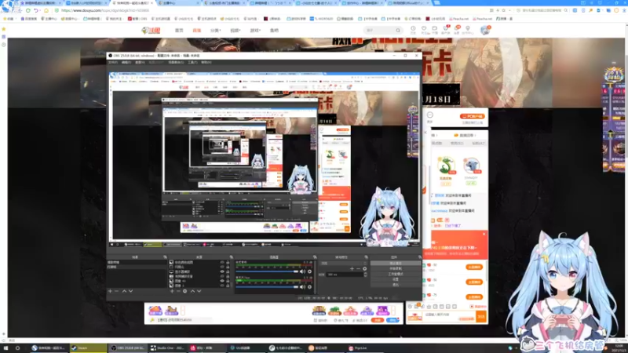Screen dimensions: 628x353
Task: Go to 鱼吧 in Douyu navigation
Action: [274, 31]
